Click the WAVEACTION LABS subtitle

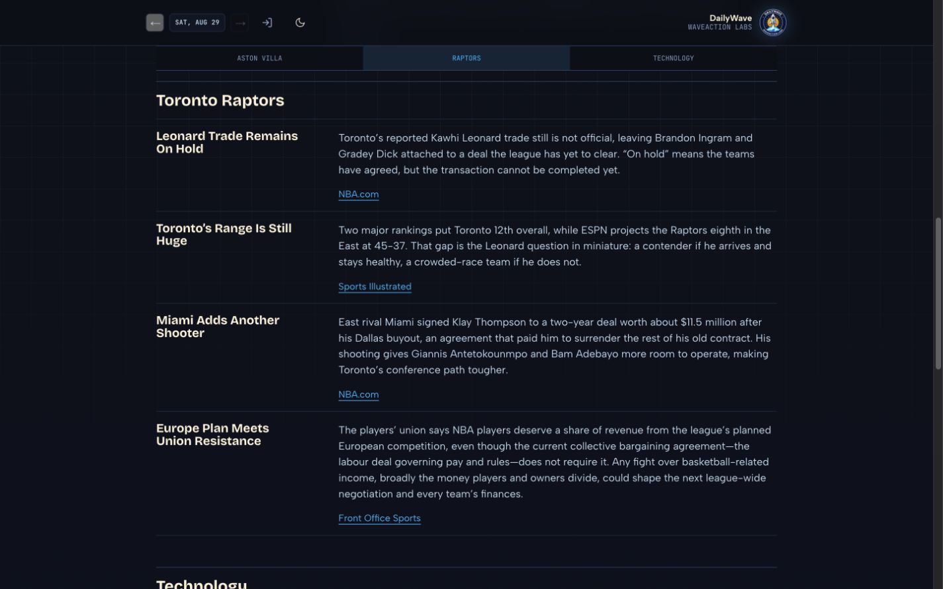[720, 28]
